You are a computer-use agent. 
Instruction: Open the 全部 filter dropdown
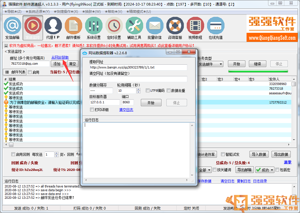tap(204, 170)
